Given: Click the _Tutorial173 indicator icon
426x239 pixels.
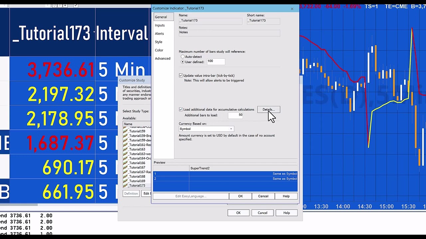Looking at the screenshot, I should (125, 186).
